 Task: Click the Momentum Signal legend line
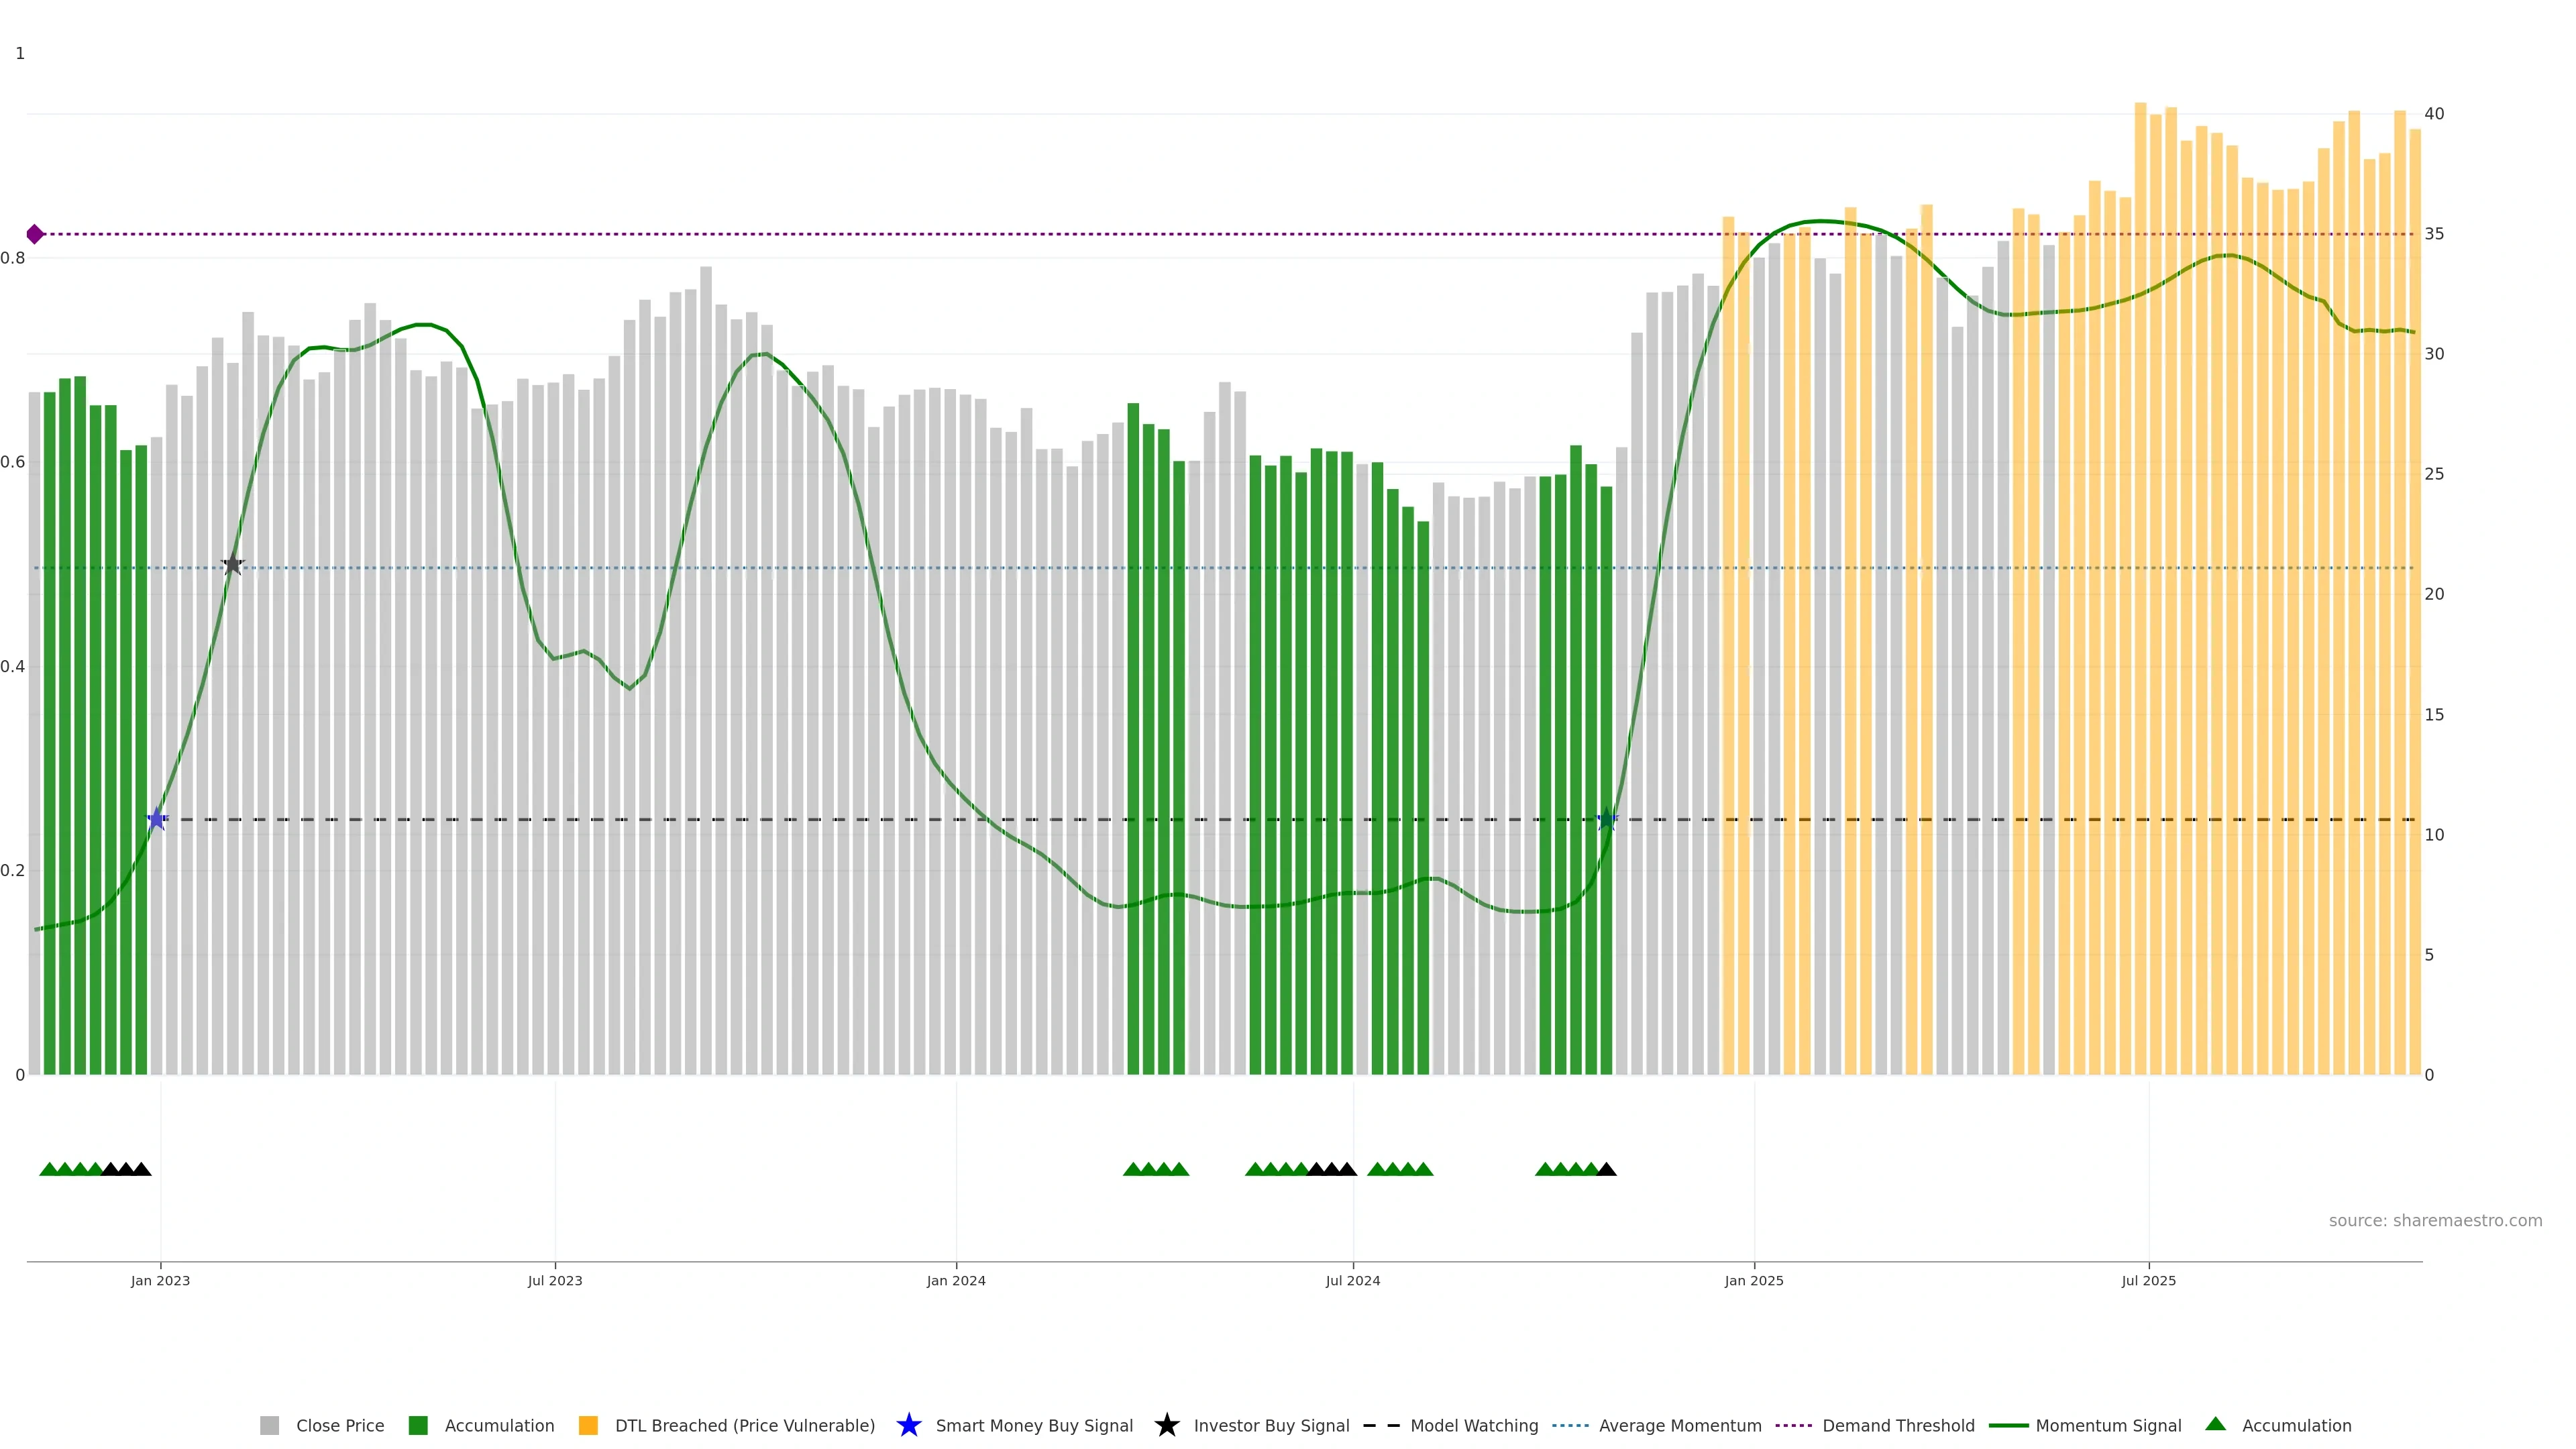2008,1426
